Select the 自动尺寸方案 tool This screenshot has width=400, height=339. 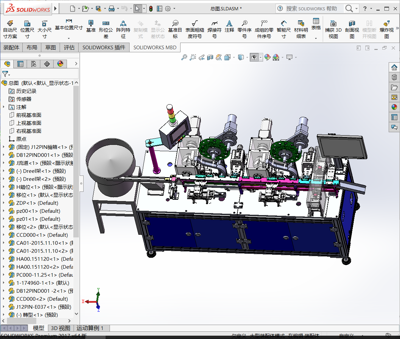[10, 29]
